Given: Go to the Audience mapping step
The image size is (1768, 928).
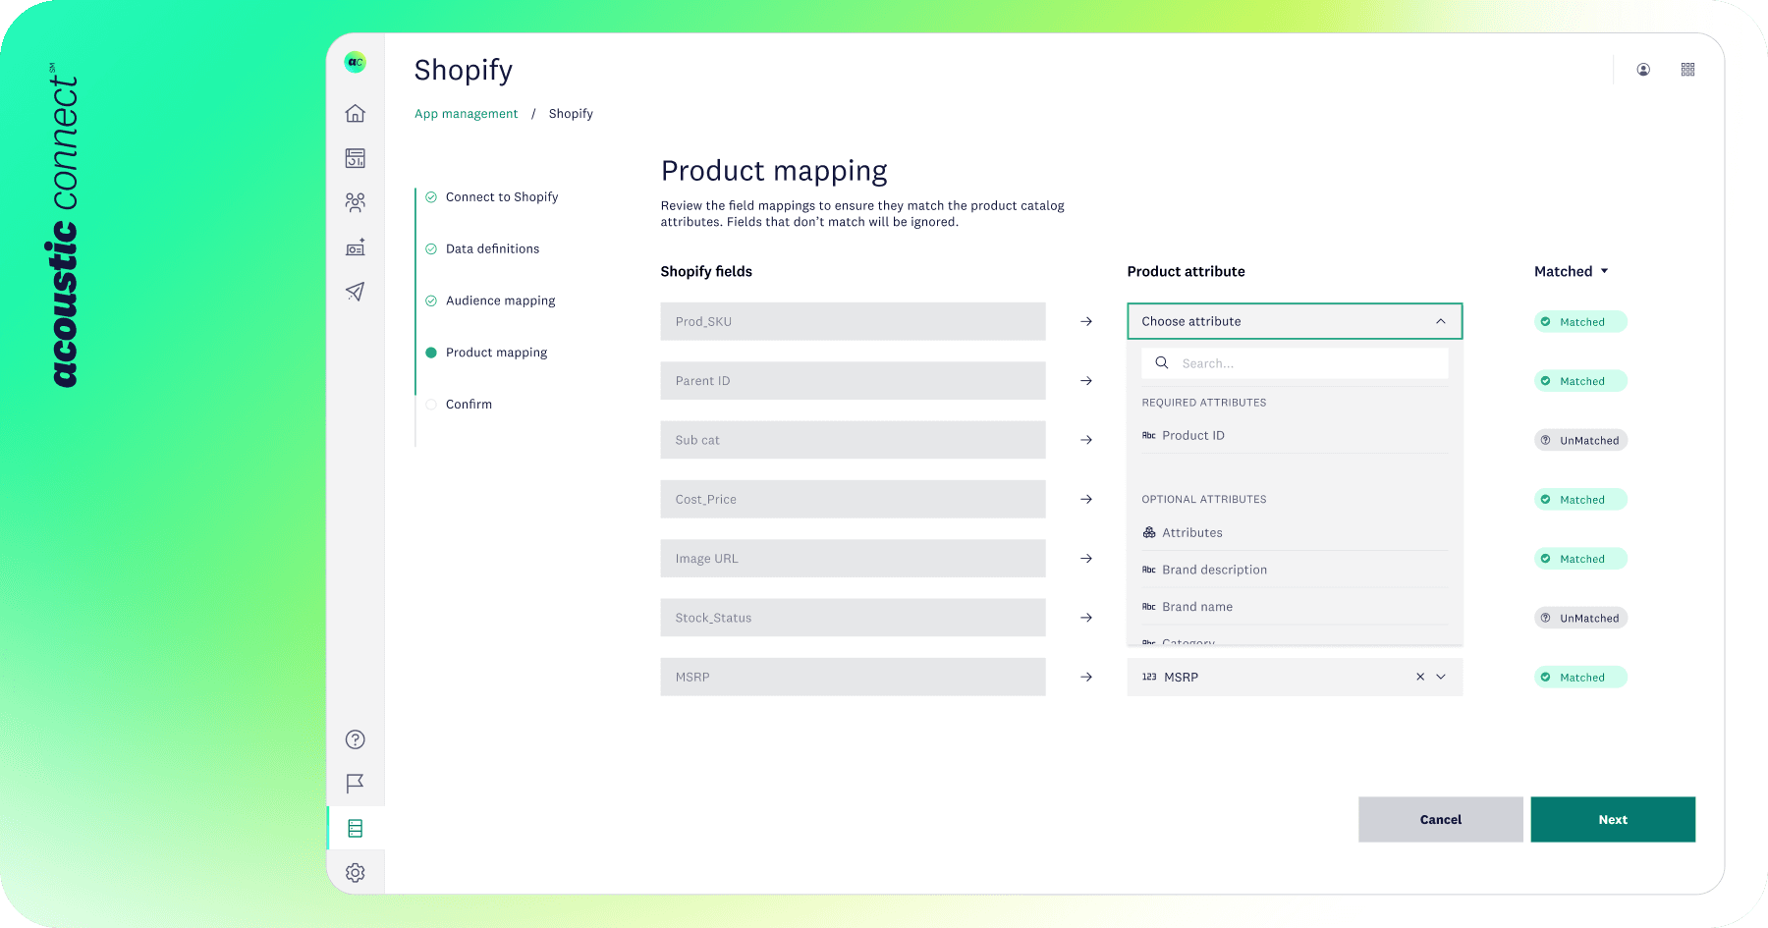Looking at the screenshot, I should point(500,300).
